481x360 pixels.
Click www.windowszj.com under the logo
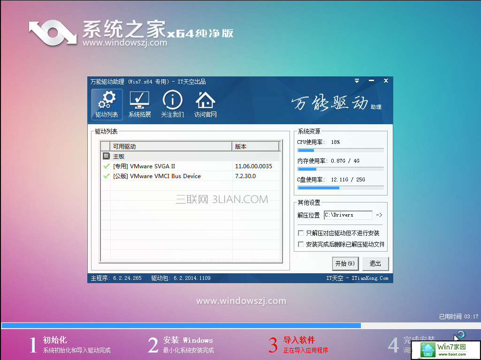pyautogui.click(x=125, y=42)
